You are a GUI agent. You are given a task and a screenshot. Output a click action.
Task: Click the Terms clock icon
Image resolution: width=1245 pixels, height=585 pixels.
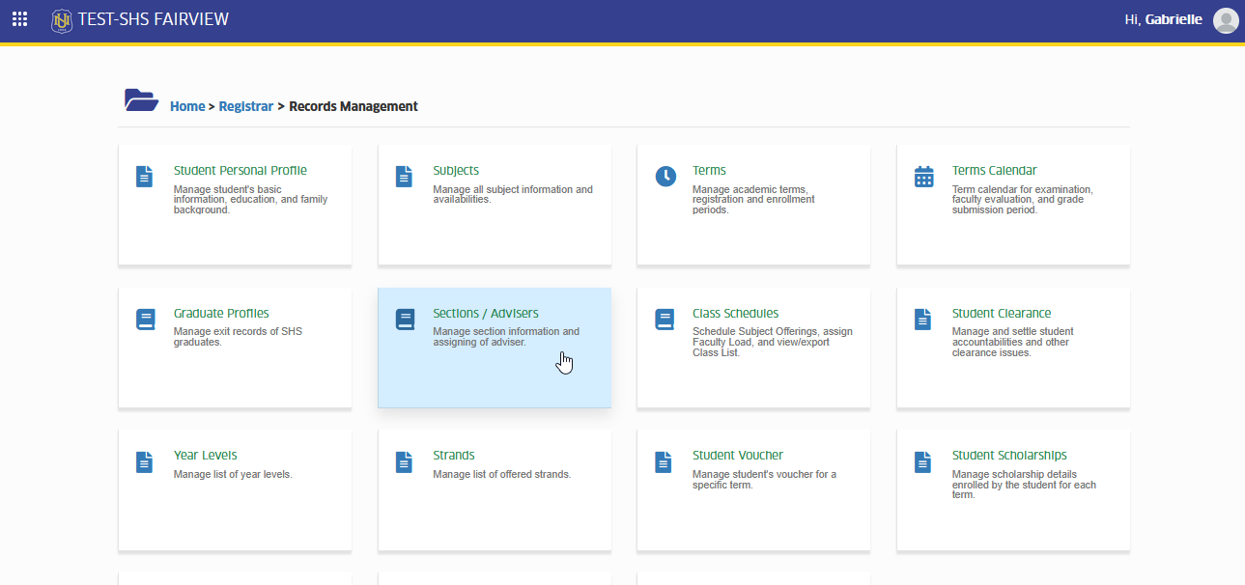tap(665, 177)
